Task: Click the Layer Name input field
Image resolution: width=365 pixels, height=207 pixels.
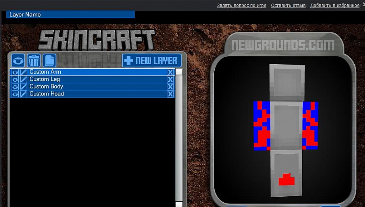Action: 71,14
